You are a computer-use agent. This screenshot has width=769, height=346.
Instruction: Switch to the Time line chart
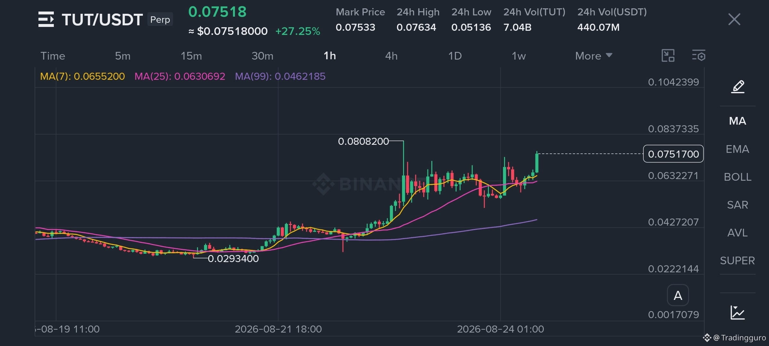(x=53, y=56)
